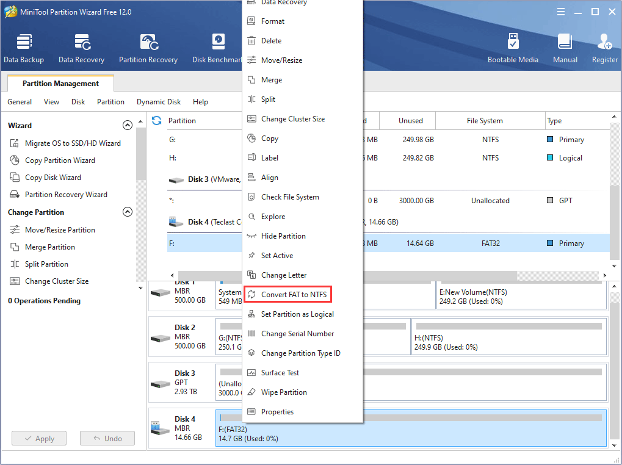Image resolution: width=622 pixels, height=465 pixels.
Task: Open the hamburger menu
Action: [x=560, y=11]
